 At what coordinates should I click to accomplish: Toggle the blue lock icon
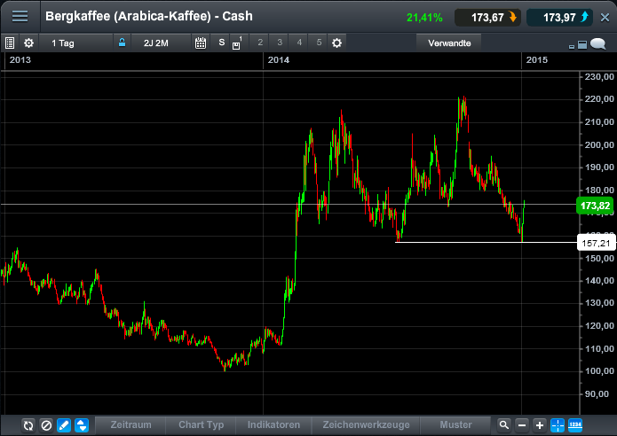(122, 43)
